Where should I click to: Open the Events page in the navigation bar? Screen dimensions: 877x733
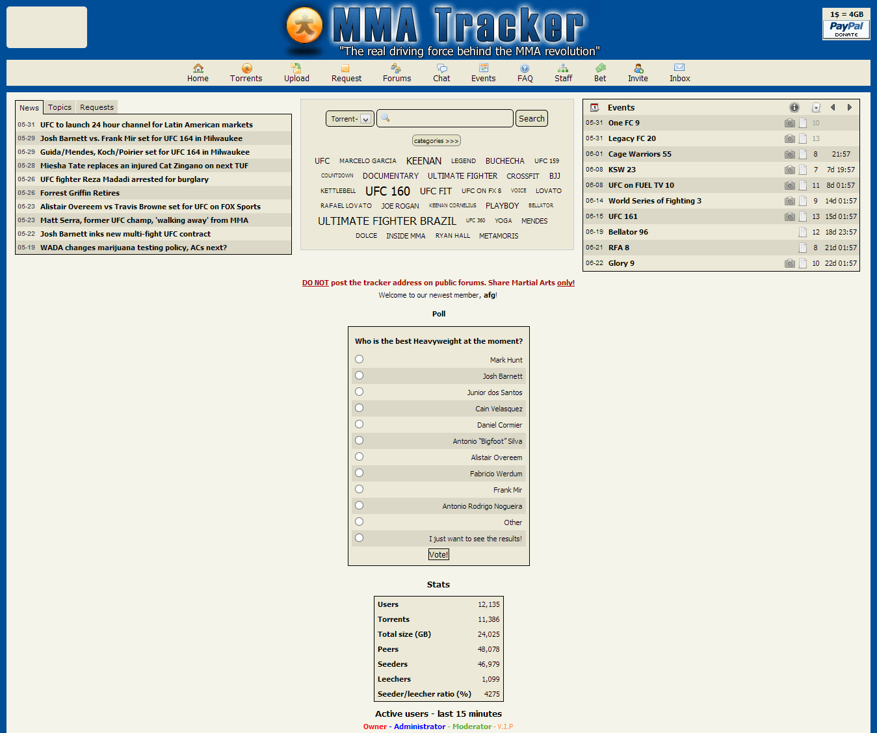[483, 73]
